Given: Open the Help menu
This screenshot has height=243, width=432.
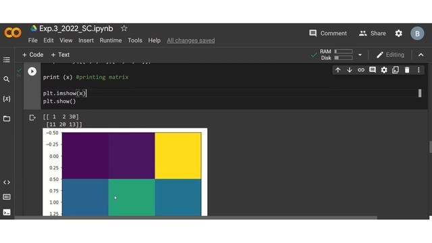Looking at the screenshot, I should pyautogui.click(x=155, y=40).
